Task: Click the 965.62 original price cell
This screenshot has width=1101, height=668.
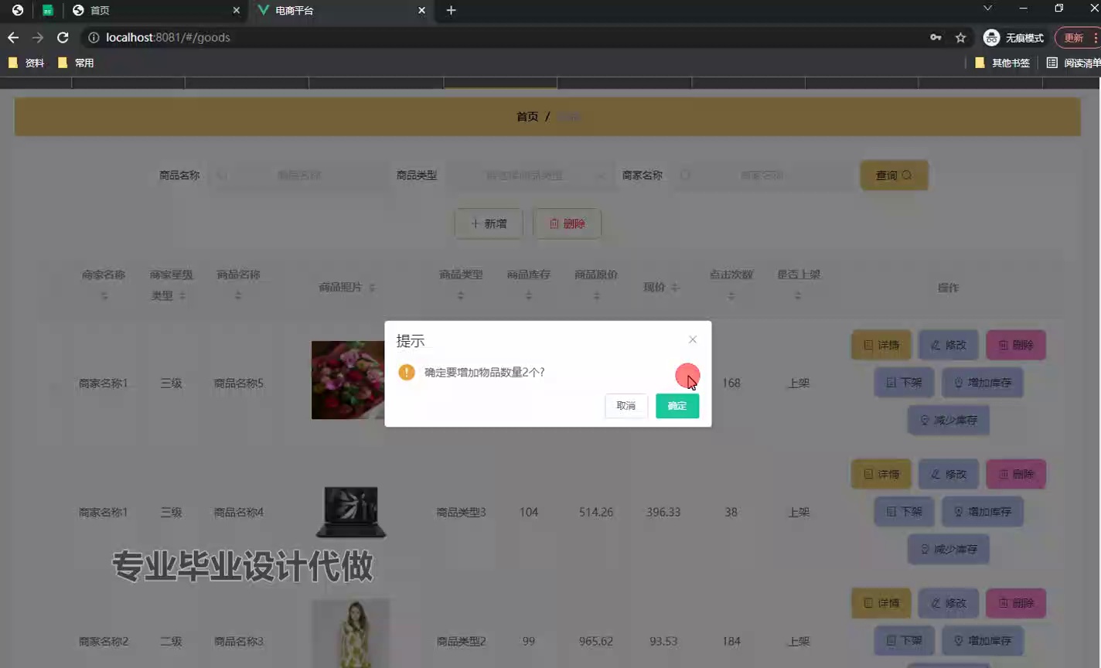Action: (596, 641)
